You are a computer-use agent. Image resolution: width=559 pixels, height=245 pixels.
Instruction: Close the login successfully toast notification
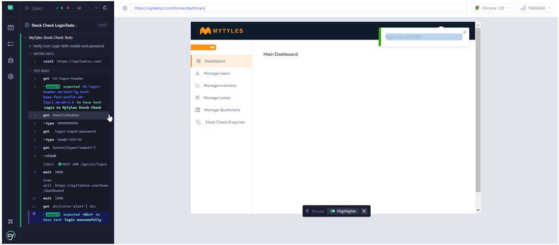[x=465, y=32]
